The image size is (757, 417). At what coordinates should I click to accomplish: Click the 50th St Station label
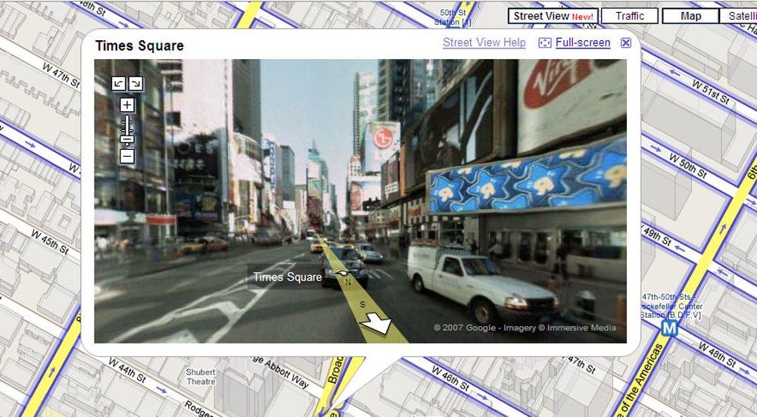[453, 17]
